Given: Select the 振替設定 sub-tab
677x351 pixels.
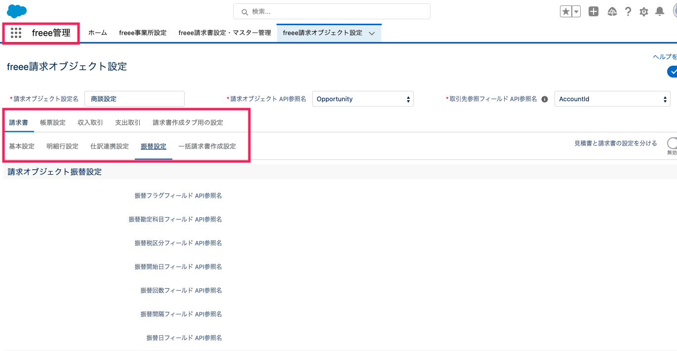Looking at the screenshot, I should click(x=154, y=146).
